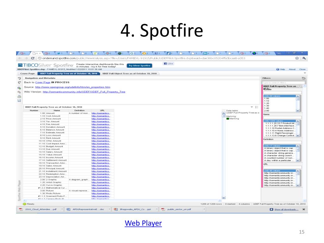Open the options arrow for 2010_Cloud_Attendee.pdf
This screenshot has width=324, height=243.
pyautogui.click(x=62, y=209)
